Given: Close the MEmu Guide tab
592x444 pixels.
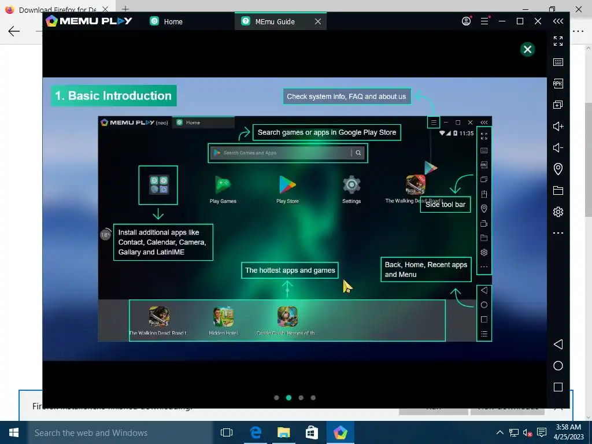Looking at the screenshot, I should [318, 21].
